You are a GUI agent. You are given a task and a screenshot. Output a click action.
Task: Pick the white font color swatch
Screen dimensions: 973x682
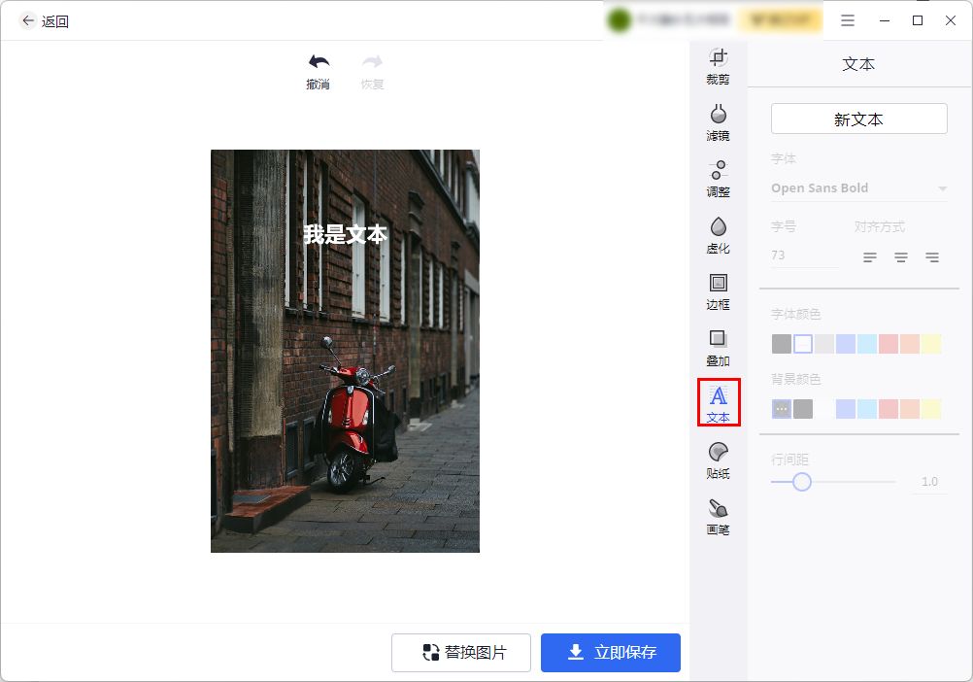(x=803, y=343)
